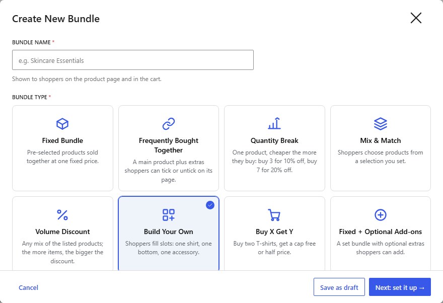
Task: Click description 'One product, cheaper the more they buy'
Action: click(x=274, y=161)
